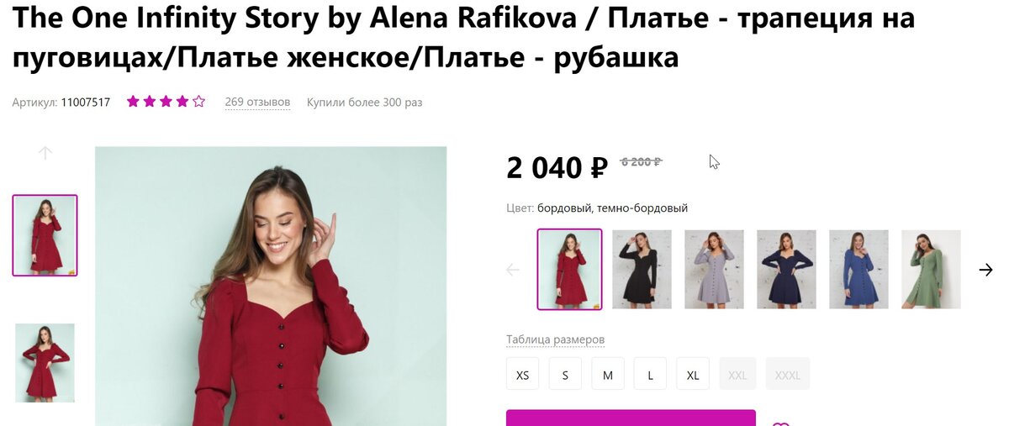Select the grey dress color variant

point(714,269)
